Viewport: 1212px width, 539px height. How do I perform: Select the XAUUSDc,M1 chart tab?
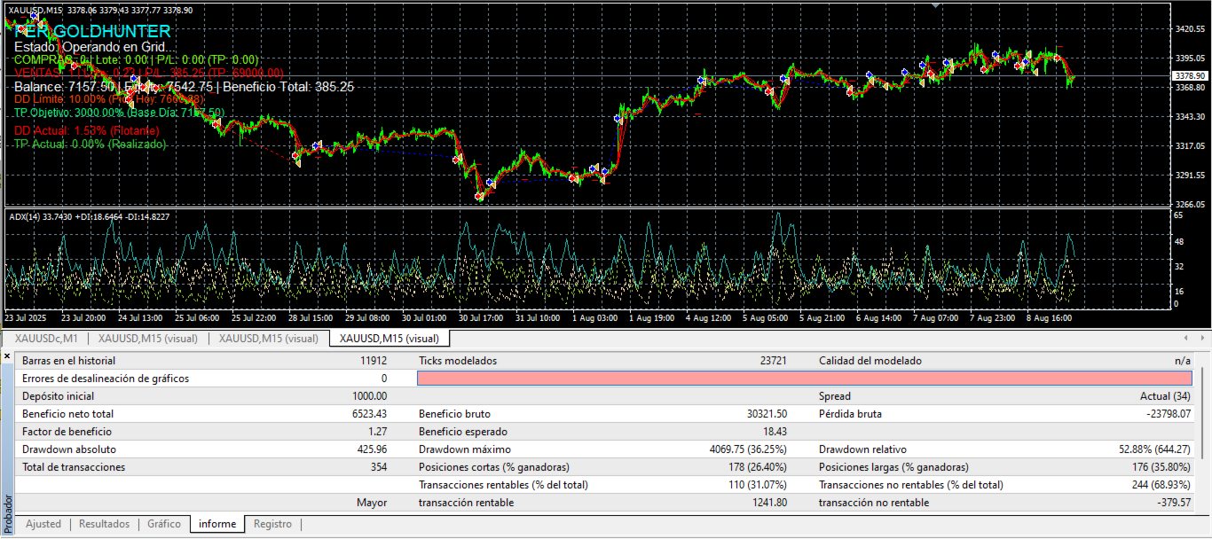[x=46, y=338]
